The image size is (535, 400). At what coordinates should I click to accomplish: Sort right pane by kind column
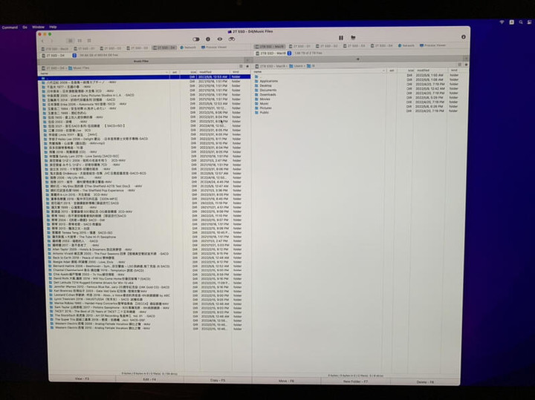[458, 71]
